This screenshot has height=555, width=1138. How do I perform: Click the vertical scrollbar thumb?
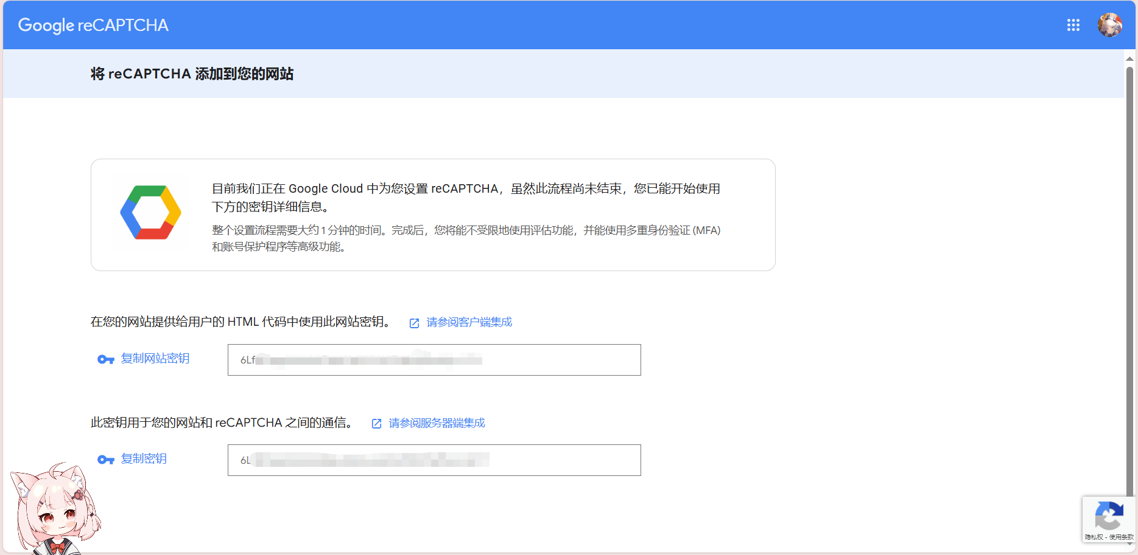coord(1129,274)
